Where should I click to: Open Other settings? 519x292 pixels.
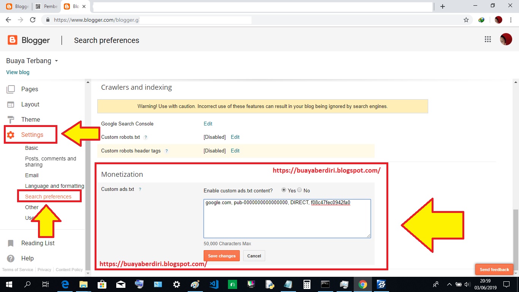pyautogui.click(x=32, y=207)
